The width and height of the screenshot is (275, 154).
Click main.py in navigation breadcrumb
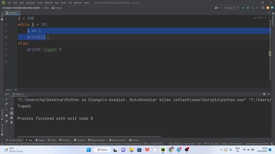tap(57, 8)
